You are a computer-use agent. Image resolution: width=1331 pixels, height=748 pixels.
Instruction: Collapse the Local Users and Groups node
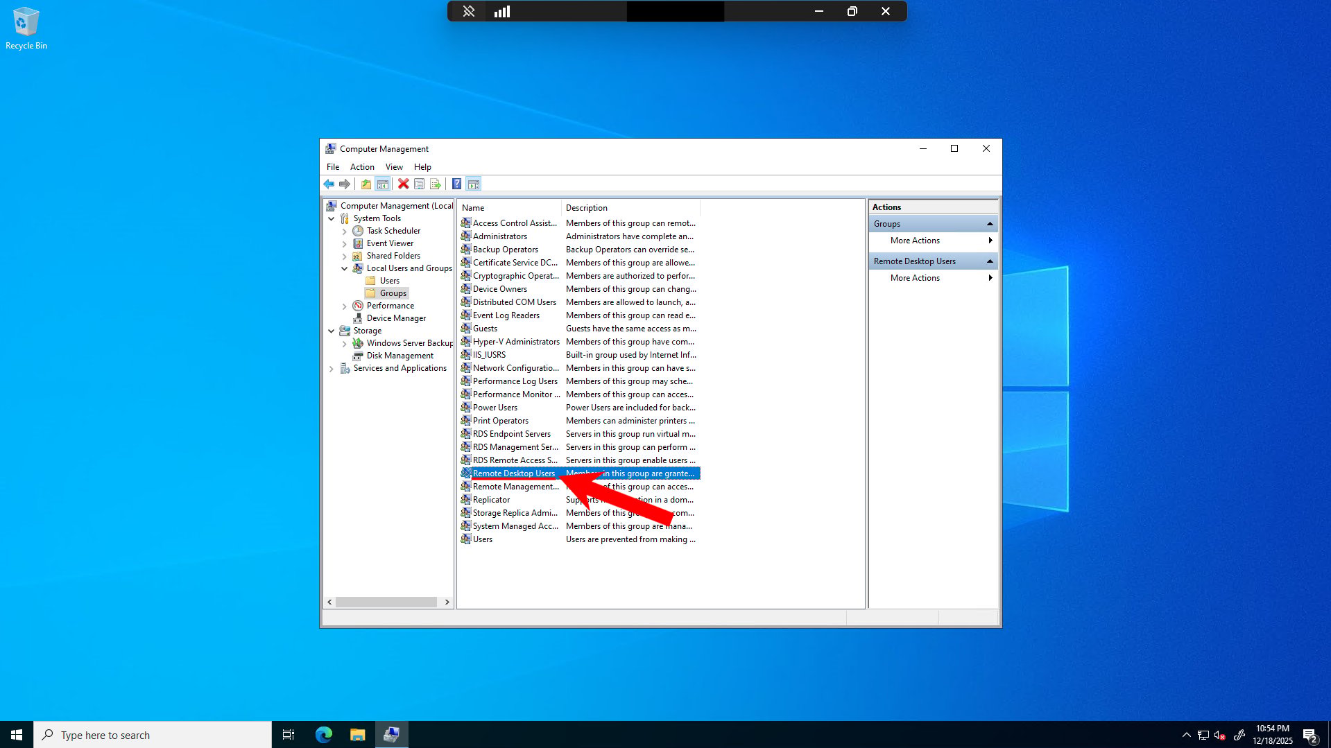(345, 268)
